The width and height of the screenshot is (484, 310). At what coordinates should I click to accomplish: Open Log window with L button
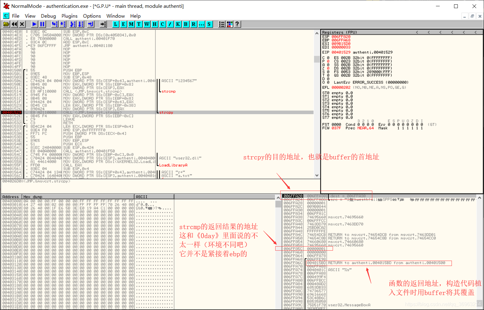116,24
